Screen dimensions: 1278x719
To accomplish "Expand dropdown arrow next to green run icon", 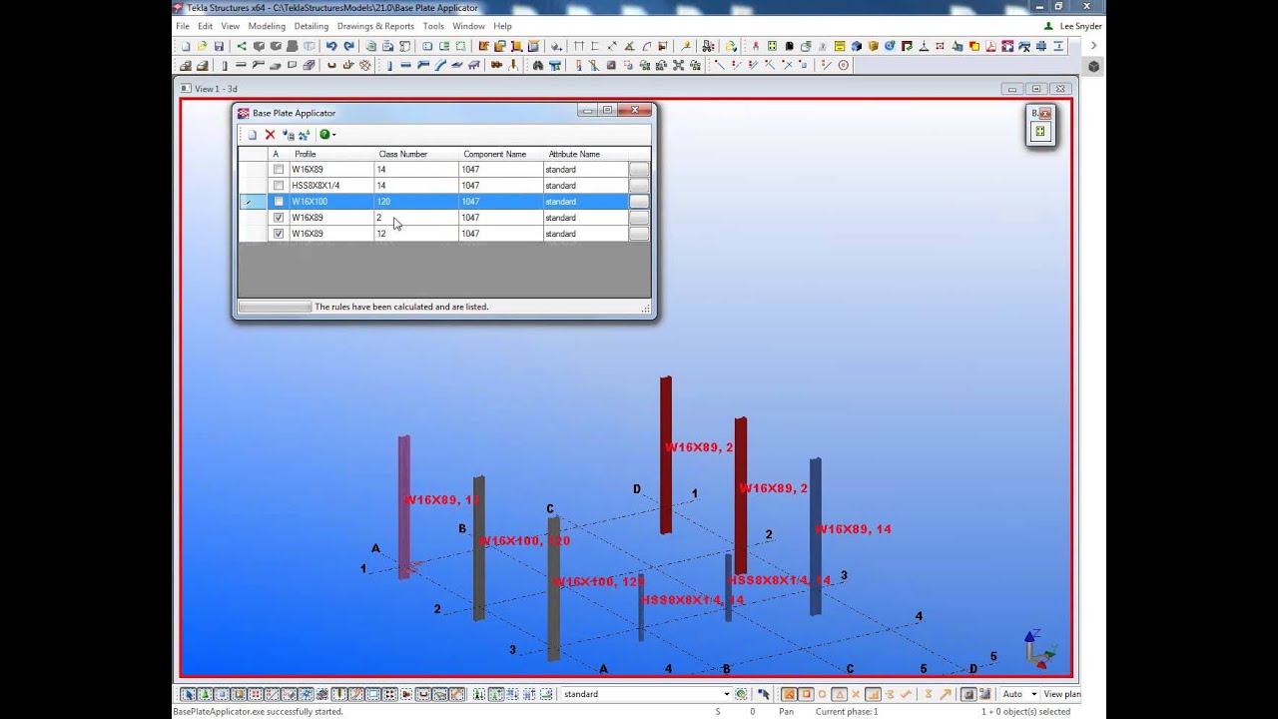I will click(334, 135).
